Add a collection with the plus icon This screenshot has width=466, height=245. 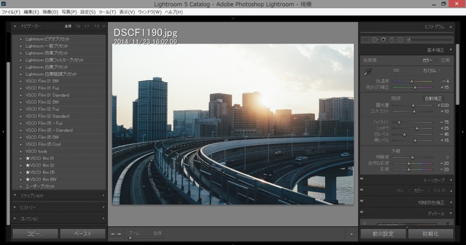[103, 219]
